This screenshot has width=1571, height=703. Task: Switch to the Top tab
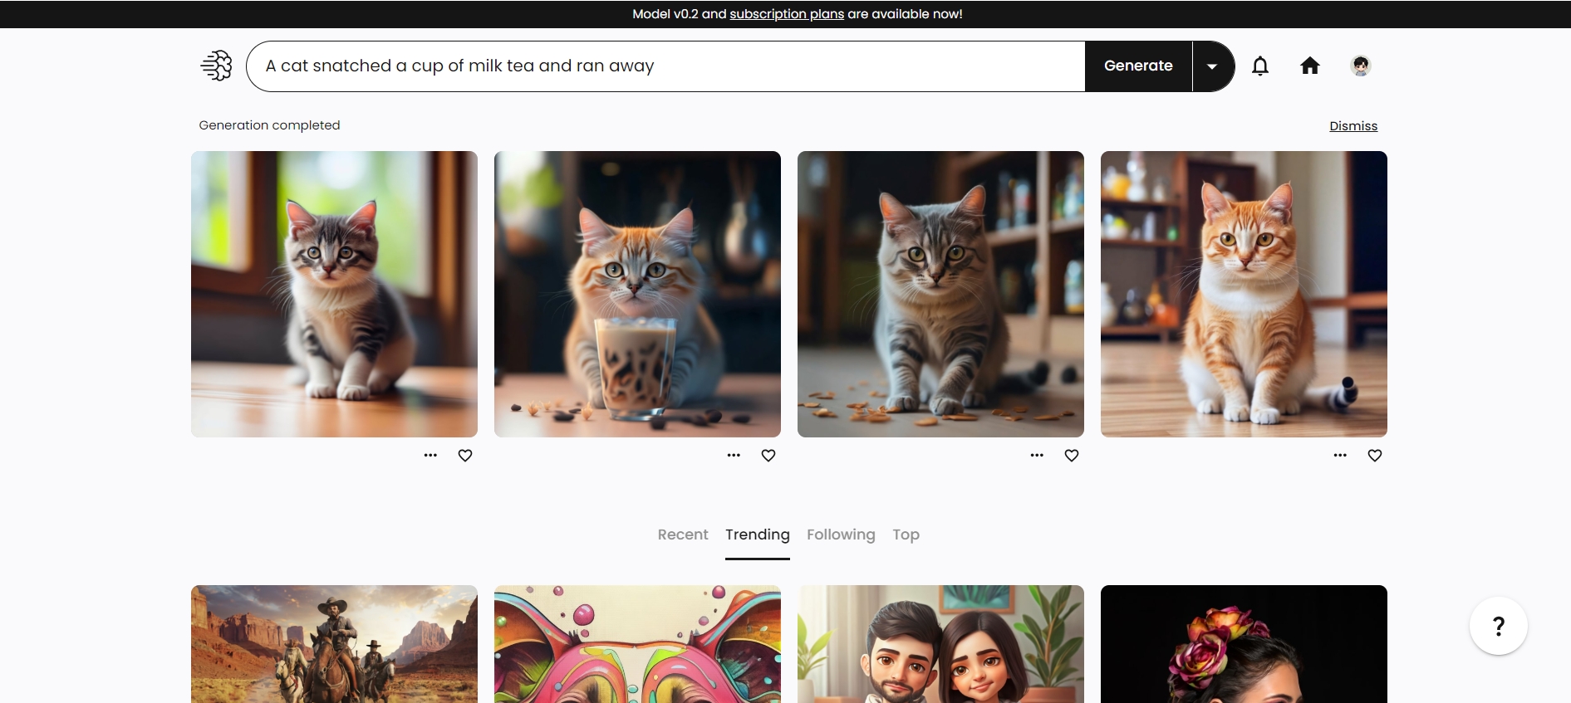tap(906, 535)
